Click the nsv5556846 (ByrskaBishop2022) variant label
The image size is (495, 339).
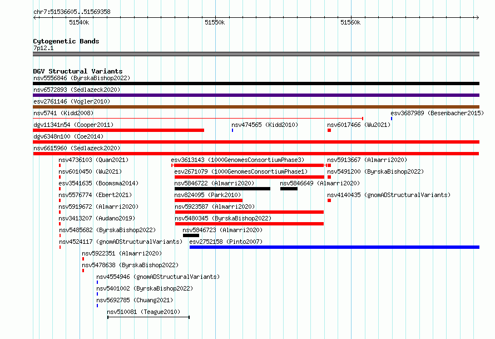(x=82, y=78)
